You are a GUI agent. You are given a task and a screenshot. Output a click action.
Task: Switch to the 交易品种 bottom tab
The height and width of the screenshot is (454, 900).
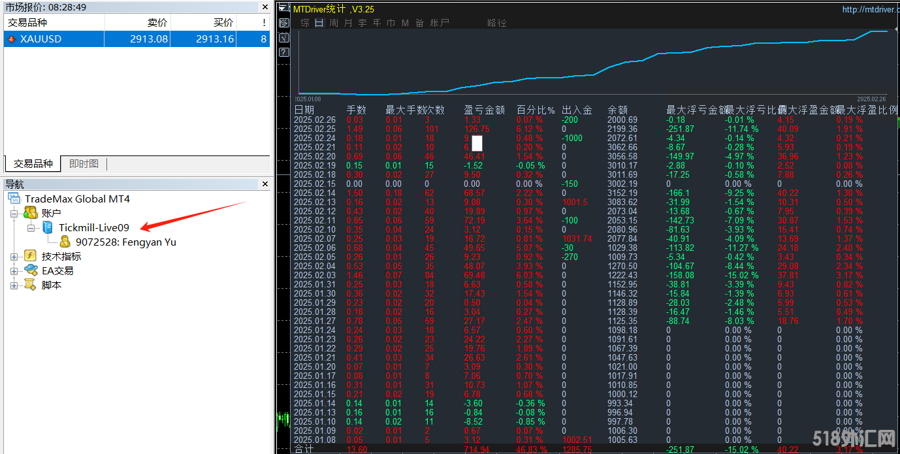pyautogui.click(x=33, y=164)
